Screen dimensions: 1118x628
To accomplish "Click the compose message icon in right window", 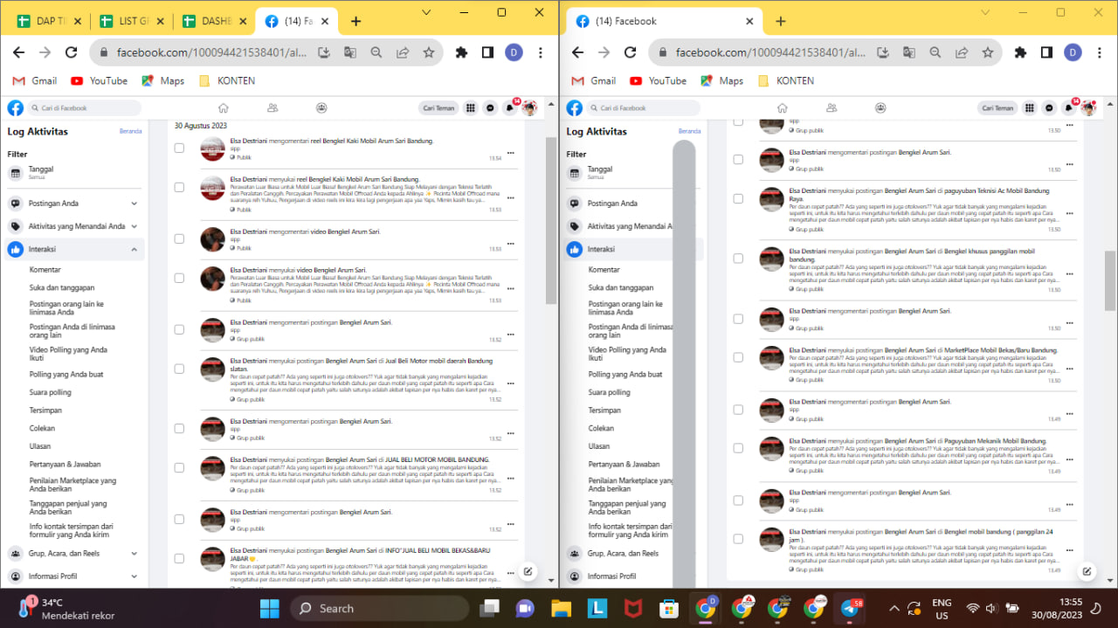I will coord(1087,572).
